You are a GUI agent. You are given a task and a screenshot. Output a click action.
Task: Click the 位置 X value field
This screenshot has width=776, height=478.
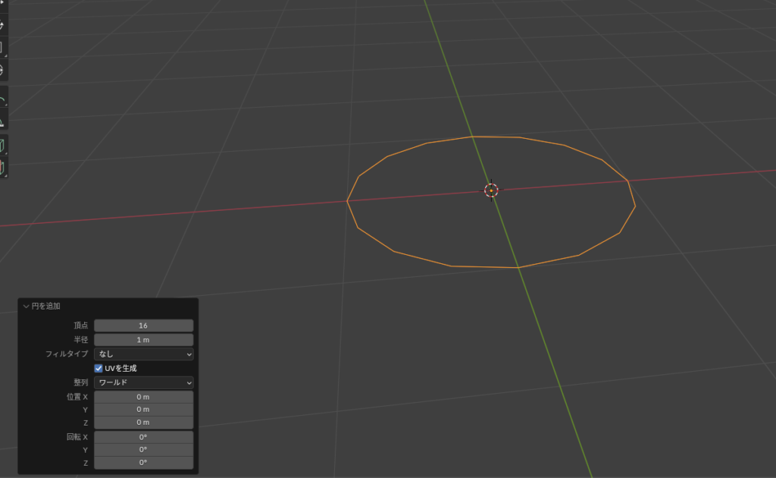[143, 397]
